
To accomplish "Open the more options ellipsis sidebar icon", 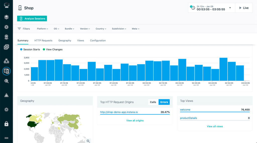I will point(6,138).
